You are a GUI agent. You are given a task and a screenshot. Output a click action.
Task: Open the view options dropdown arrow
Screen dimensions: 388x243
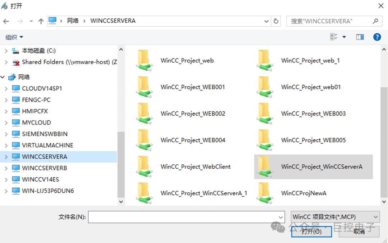[x=344, y=37]
